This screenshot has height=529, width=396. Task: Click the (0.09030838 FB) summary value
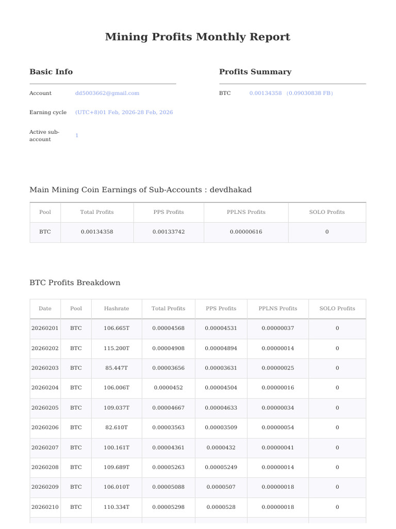click(x=309, y=93)
